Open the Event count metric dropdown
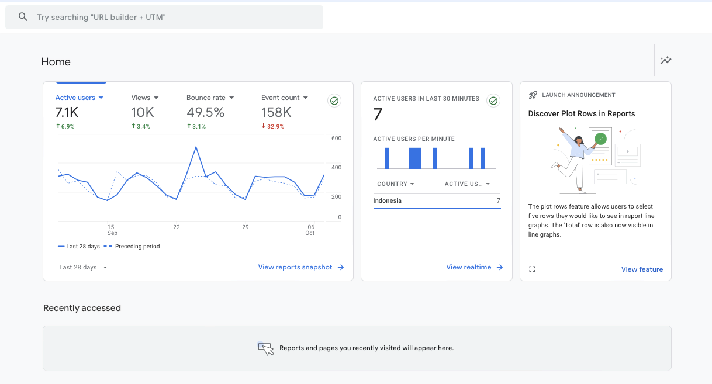The height and width of the screenshot is (384, 712). pyautogui.click(x=285, y=98)
